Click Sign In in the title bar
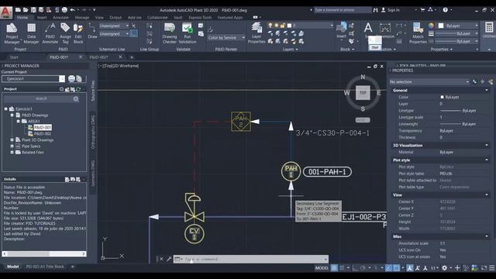The height and width of the screenshot is (279, 496). pos(394,10)
